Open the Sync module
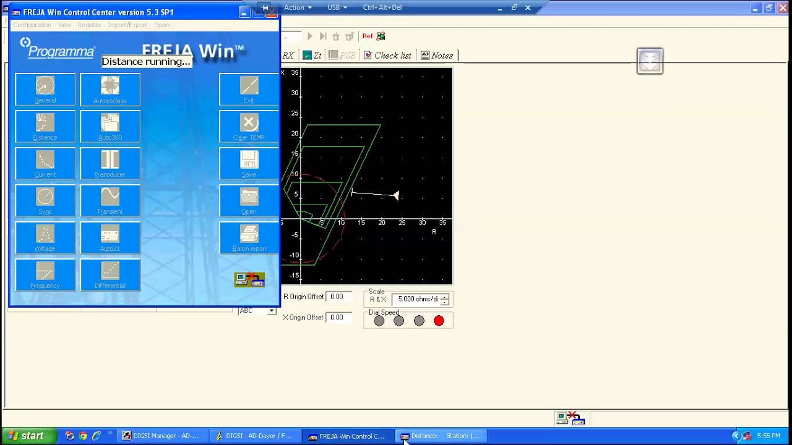 [x=45, y=200]
